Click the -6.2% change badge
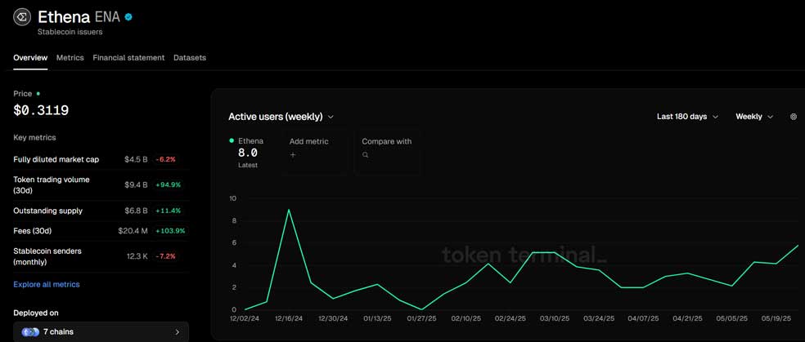The height and width of the screenshot is (342, 805). 165,159
